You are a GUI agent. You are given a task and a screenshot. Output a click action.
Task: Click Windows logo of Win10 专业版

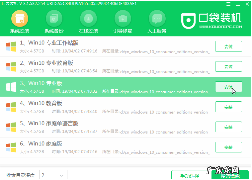click(11, 87)
